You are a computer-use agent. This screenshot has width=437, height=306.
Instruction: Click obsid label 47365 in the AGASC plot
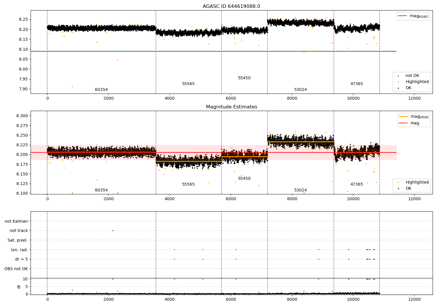coord(357,84)
